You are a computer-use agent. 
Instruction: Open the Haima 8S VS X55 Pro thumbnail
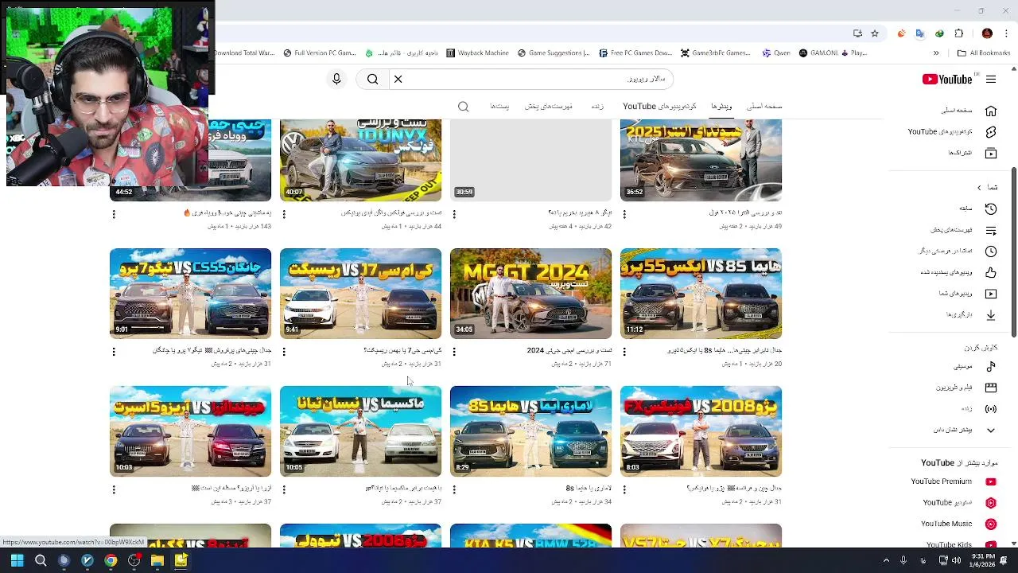tap(701, 294)
